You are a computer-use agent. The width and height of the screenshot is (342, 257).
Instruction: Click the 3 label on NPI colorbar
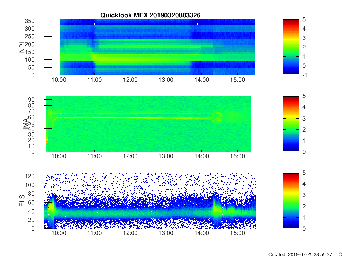[x=304, y=38]
